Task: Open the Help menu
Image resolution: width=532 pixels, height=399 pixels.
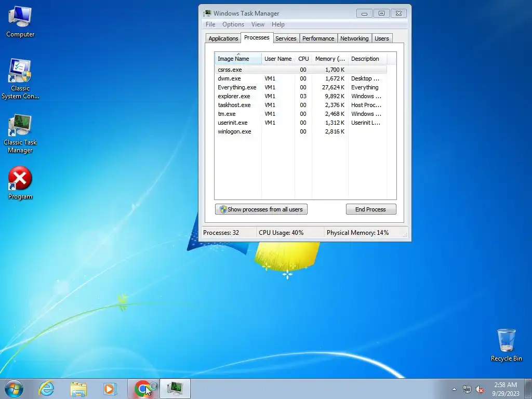Action: point(278,24)
